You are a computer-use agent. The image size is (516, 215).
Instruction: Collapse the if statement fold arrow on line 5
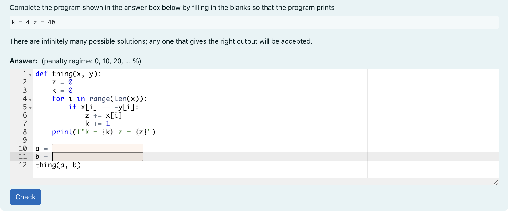coord(30,108)
